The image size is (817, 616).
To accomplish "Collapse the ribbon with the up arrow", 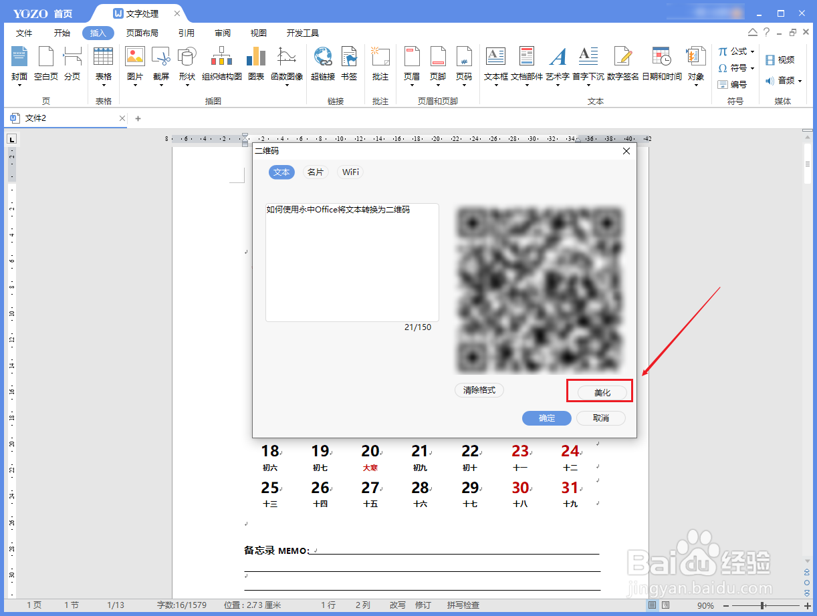I will pyautogui.click(x=753, y=32).
